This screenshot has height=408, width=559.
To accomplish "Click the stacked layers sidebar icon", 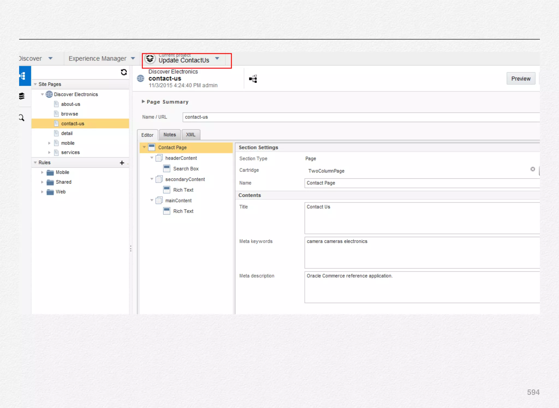I will click(22, 96).
